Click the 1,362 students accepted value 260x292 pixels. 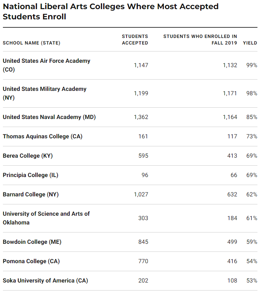[141, 117]
